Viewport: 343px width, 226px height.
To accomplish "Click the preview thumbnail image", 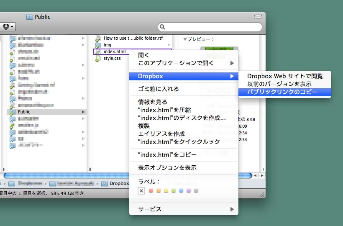I will click(219, 49).
